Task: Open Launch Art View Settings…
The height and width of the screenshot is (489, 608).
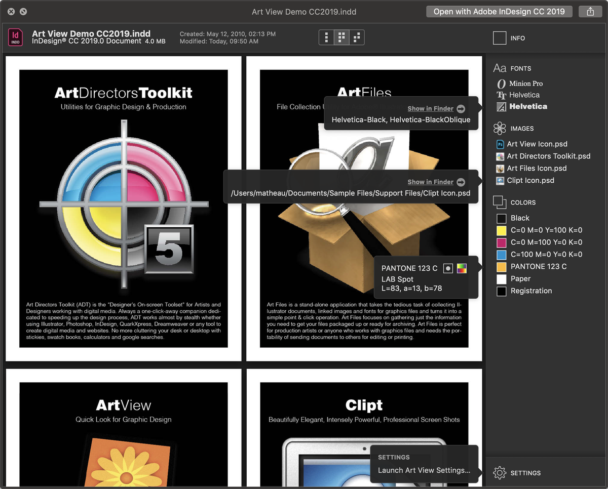Action: tap(425, 470)
